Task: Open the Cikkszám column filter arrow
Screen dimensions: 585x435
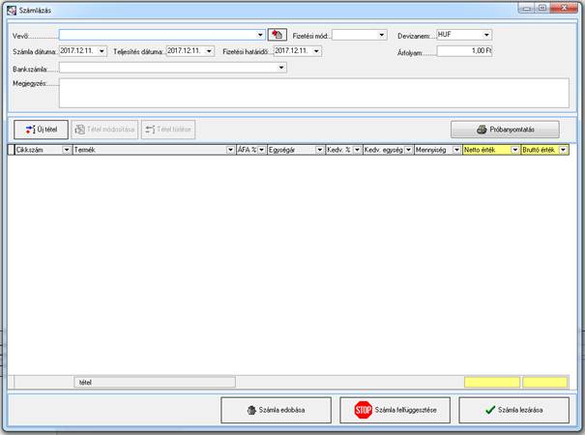Action: (66, 151)
